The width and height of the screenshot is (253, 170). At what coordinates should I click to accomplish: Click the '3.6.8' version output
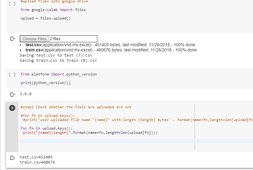tap(26, 94)
